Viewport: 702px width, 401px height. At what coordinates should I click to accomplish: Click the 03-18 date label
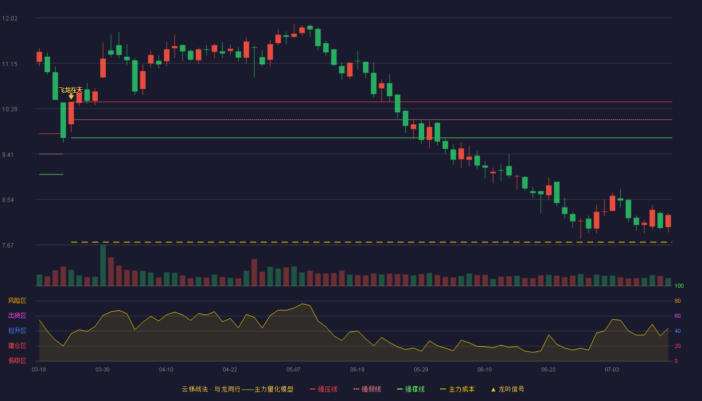(x=39, y=369)
